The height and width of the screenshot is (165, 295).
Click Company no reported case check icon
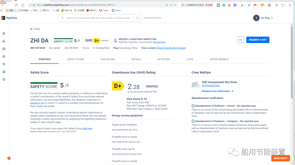pyautogui.click(x=193, y=121)
